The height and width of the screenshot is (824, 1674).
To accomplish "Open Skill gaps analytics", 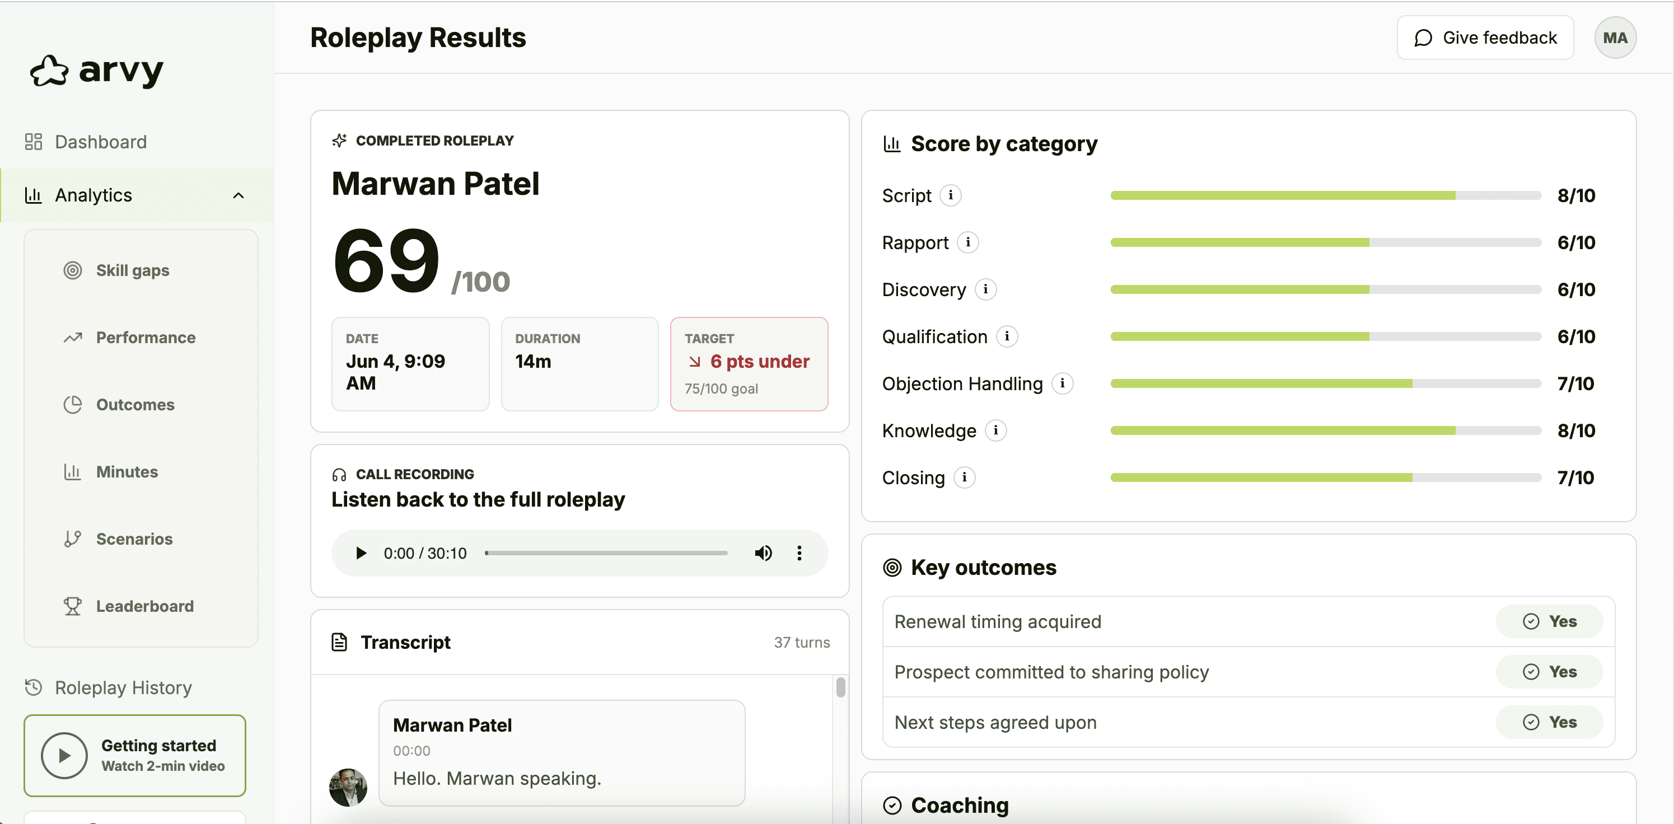I will coord(133,270).
